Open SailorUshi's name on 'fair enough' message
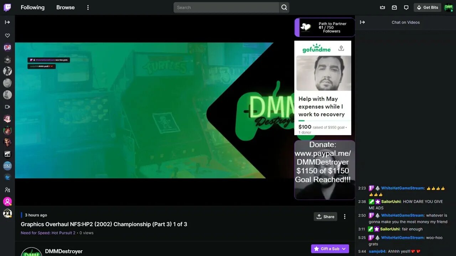The width and height of the screenshot is (456, 256). click(x=390, y=229)
